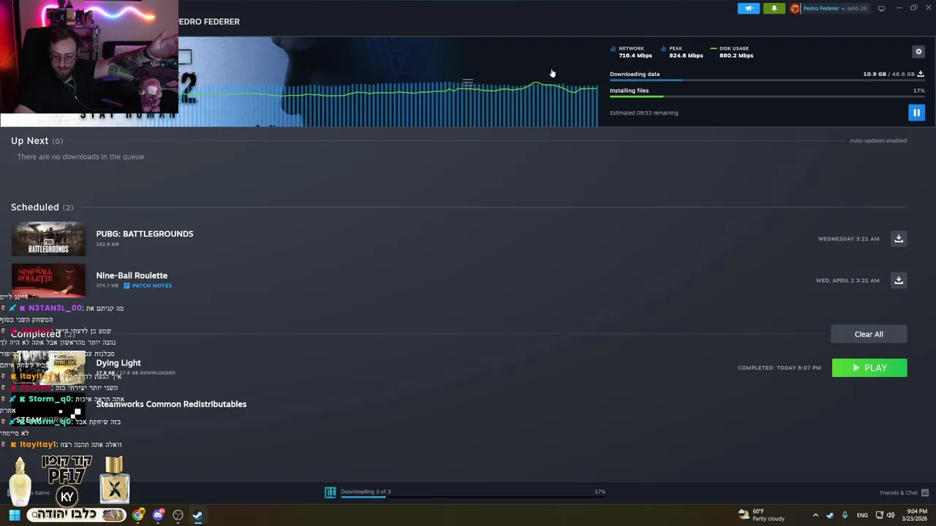Open the weather widget showing 60°F
936x526 pixels.
pyautogui.click(x=761, y=515)
